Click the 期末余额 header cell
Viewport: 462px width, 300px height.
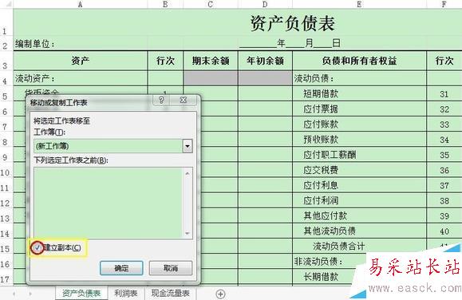211,61
